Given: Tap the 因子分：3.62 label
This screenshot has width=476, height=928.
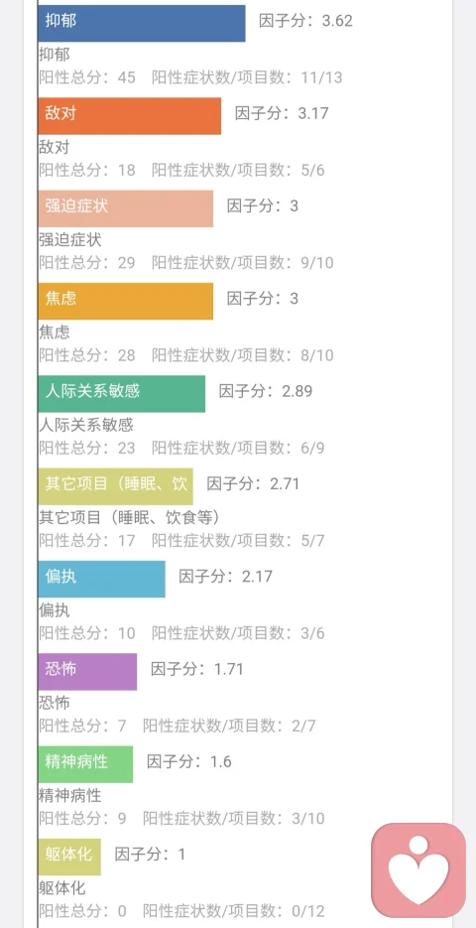Looking at the screenshot, I should pyautogui.click(x=305, y=21).
